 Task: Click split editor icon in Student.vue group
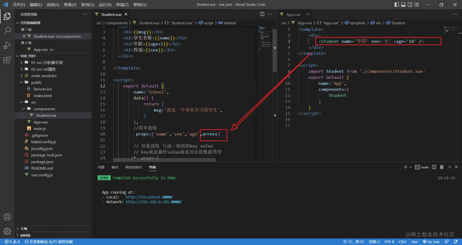(x=262, y=14)
